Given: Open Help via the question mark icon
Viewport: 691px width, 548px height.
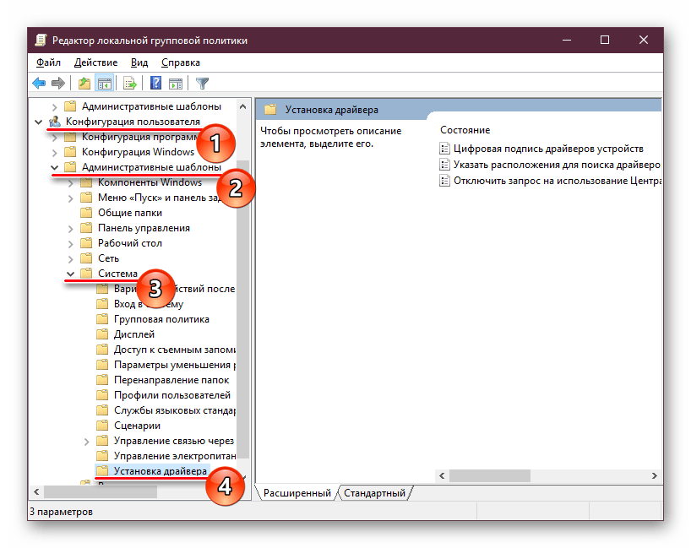Looking at the screenshot, I should (155, 83).
